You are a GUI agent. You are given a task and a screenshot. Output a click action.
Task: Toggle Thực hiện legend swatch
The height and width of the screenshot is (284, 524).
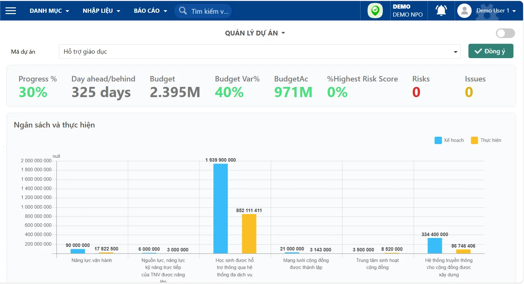pyautogui.click(x=475, y=140)
